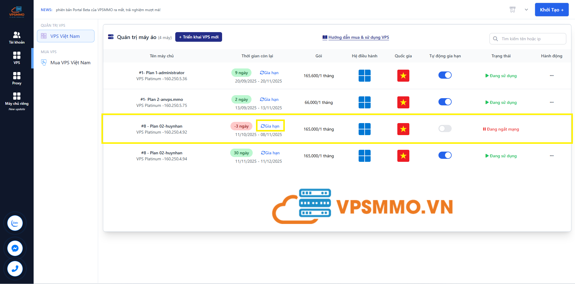Click the phone call icon
The image size is (575, 284).
15,269
